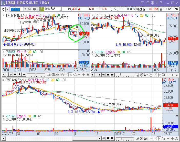
Task: Toggle the square marker before [일]삼성E&A
Action: pyautogui.click(x=3, y=80)
